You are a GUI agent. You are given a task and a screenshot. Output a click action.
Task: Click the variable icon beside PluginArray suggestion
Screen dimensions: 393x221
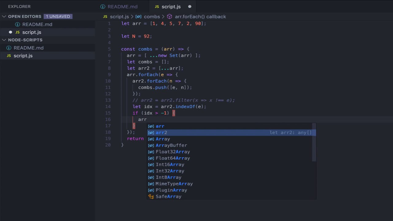tap(151, 190)
